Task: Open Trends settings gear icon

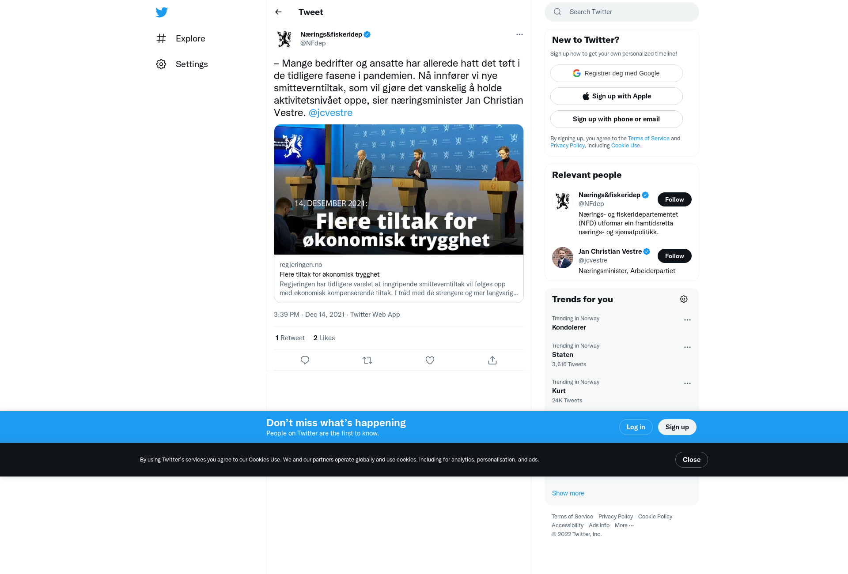Action: point(684,299)
